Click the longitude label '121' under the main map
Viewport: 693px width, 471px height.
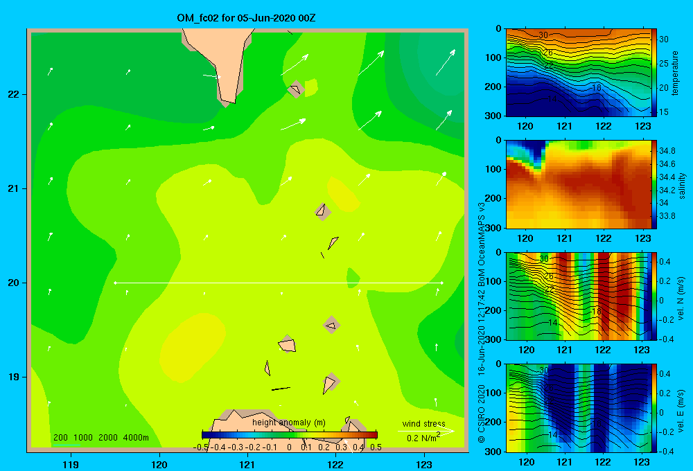pyautogui.click(x=247, y=464)
